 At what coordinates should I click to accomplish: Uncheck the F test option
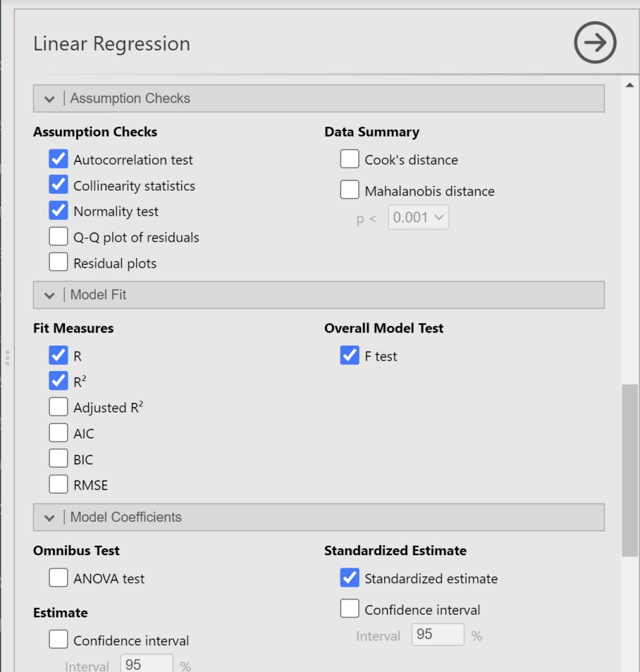pos(349,356)
